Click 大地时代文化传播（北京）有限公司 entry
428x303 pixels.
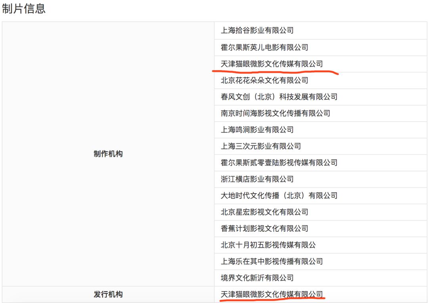tap(279, 196)
